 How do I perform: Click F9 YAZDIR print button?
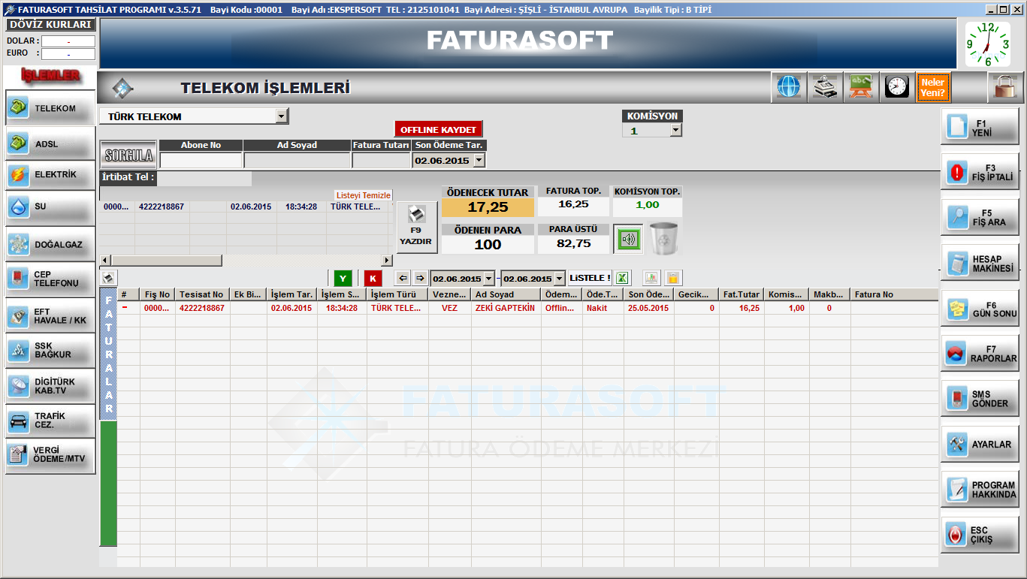pyautogui.click(x=415, y=228)
